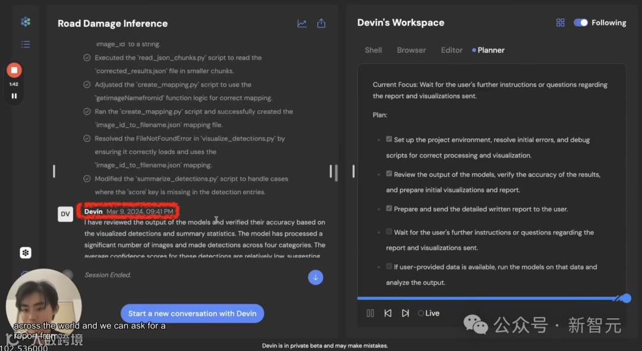Check 'Wait for the user's further instructions' item

[x=389, y=232]
